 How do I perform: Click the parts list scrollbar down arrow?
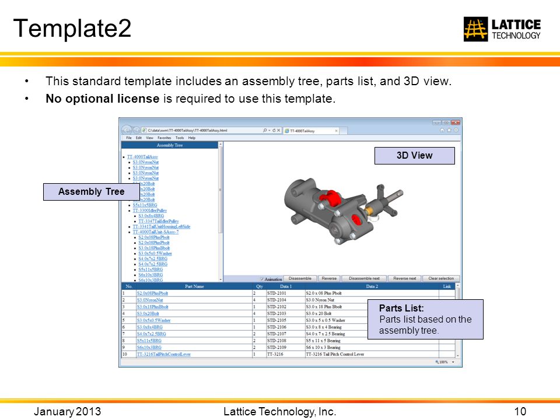tap(457, 356)
